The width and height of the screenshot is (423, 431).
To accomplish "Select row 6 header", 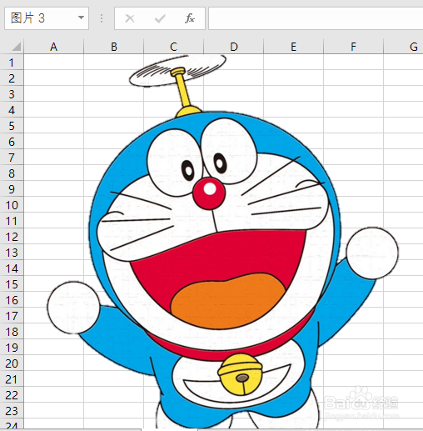I will tap(12, 141).
